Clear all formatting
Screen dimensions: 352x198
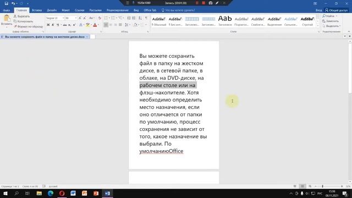pos(100,18)
